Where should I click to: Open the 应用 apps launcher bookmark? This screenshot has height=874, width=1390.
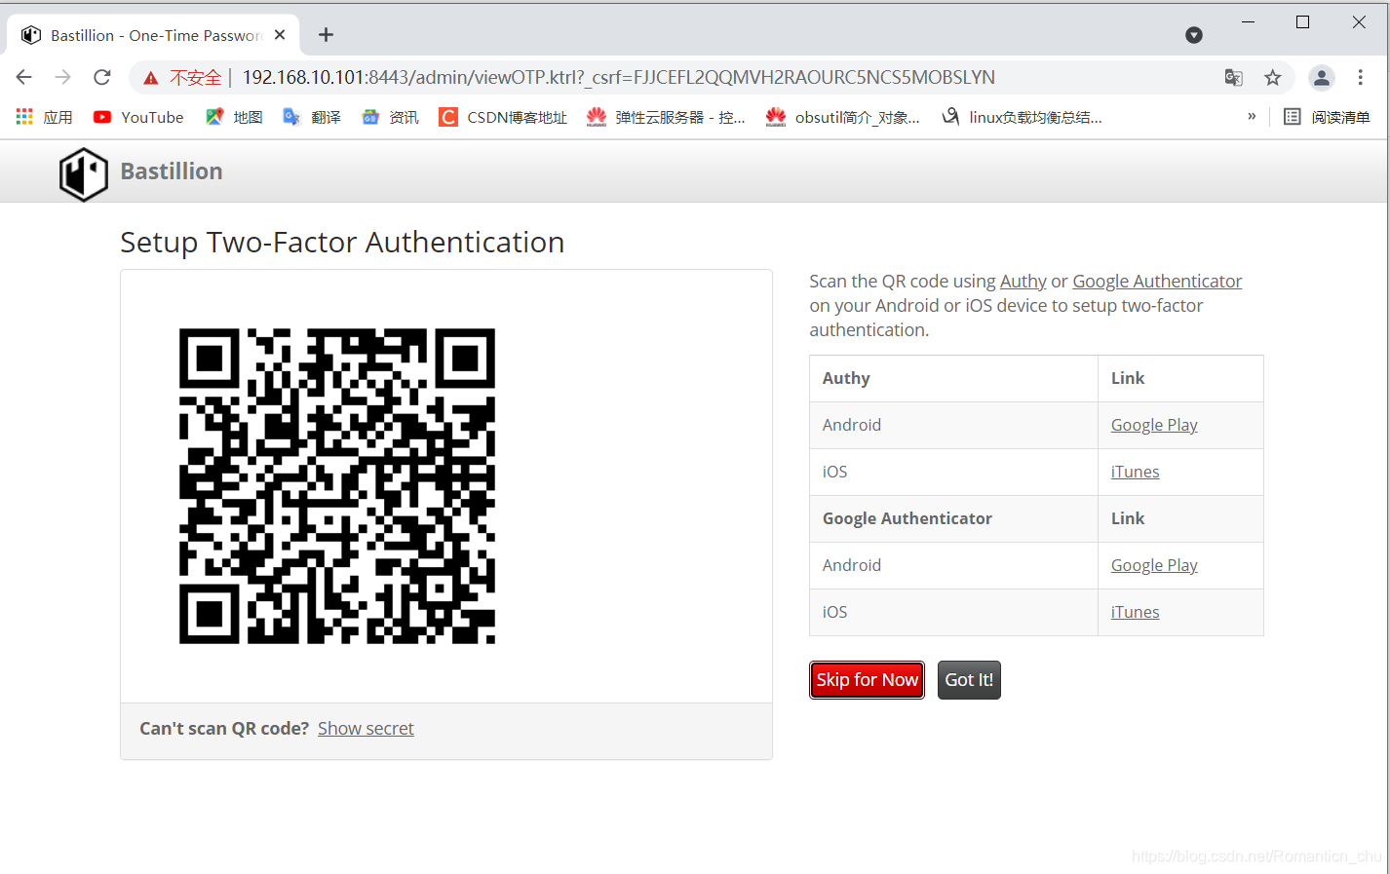click(x=44, y=117)
